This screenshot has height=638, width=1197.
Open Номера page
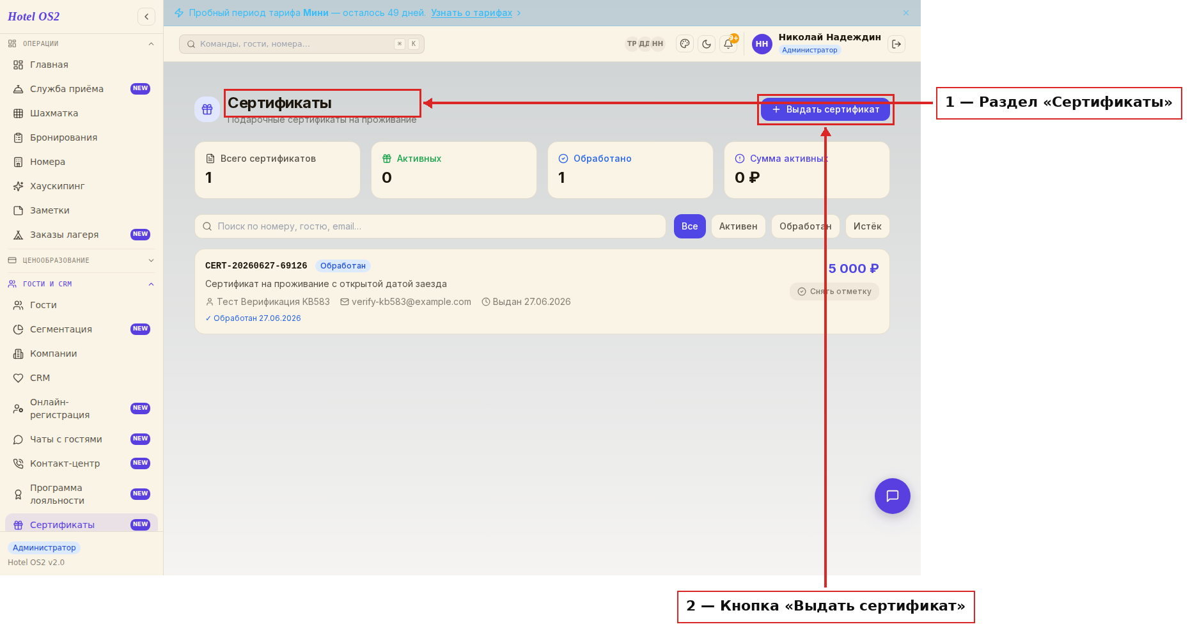pos(81,162)
